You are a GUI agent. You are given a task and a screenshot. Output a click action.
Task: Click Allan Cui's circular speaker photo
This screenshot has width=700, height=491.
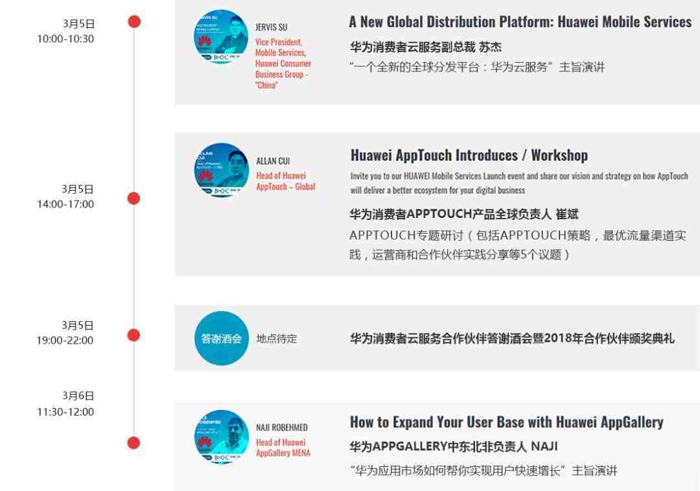click(222, 170)
